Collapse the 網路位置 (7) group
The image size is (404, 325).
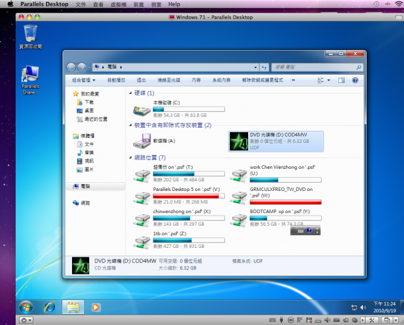pos(131,157)
